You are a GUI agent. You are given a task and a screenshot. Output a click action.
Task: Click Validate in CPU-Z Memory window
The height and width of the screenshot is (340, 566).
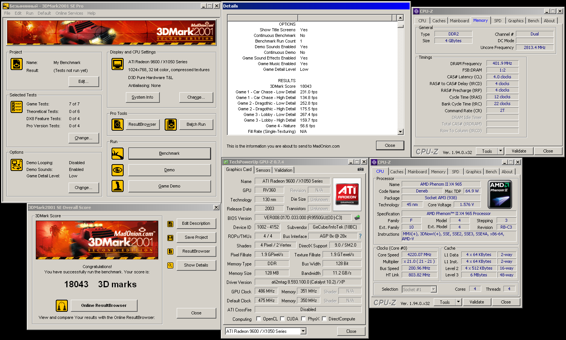tap(519, 151)
